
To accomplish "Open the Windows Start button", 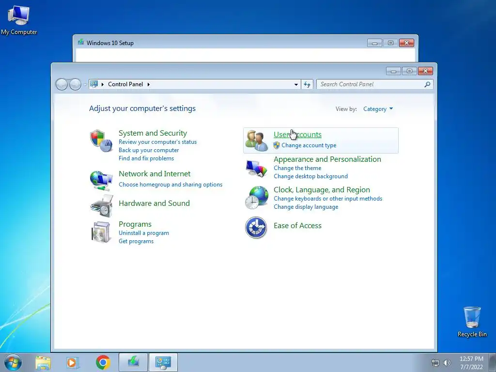I will pyautogui.click(x=13, y=362).
